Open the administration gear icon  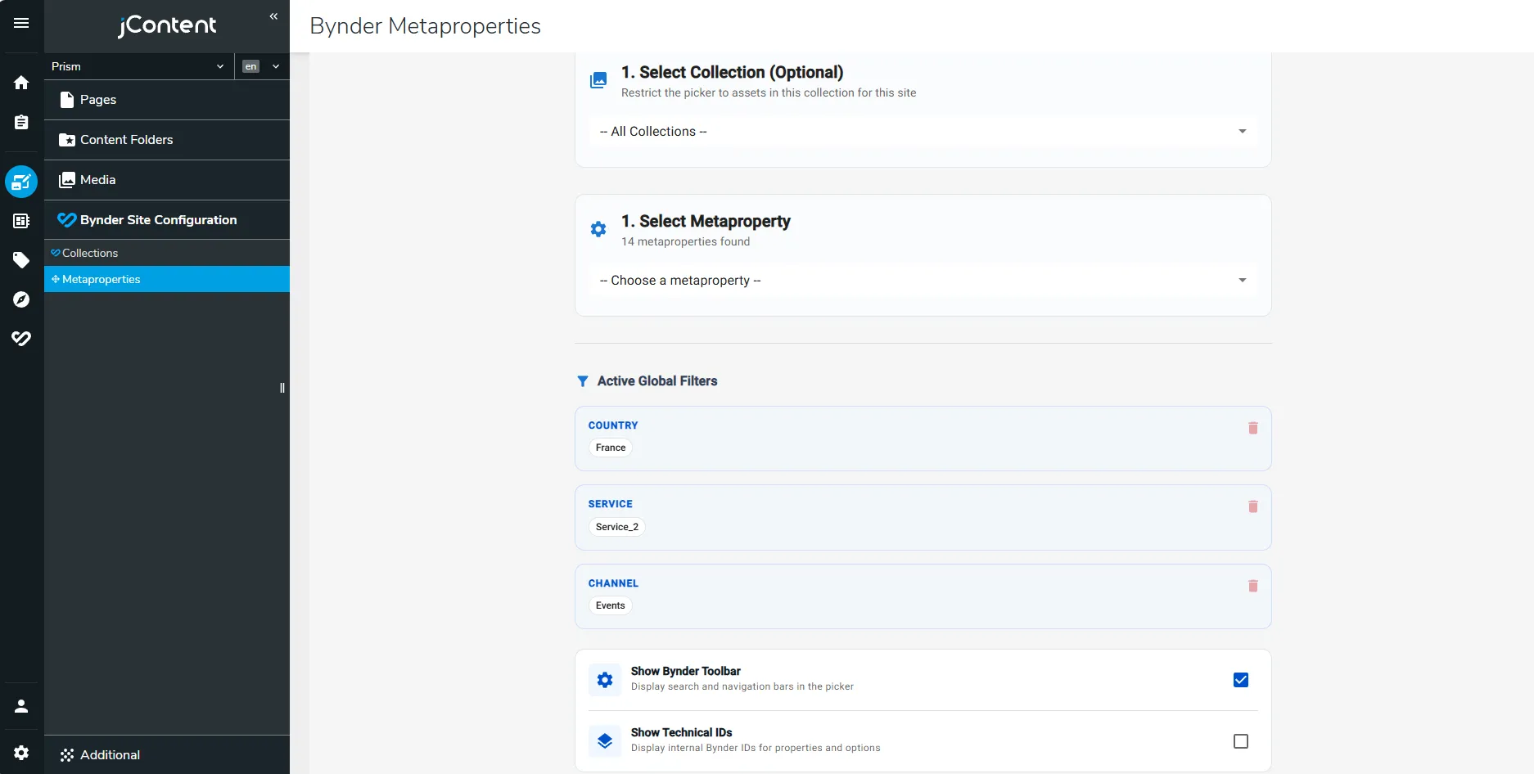21,753
